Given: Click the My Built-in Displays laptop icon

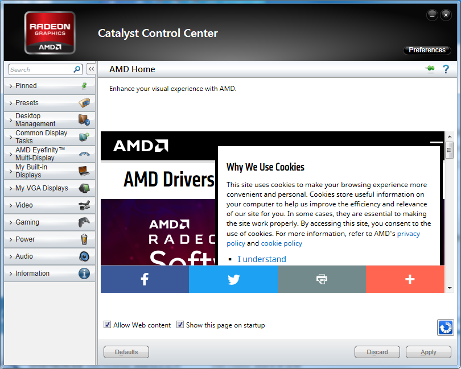Looking at the screenshot, I should point(84,171).
